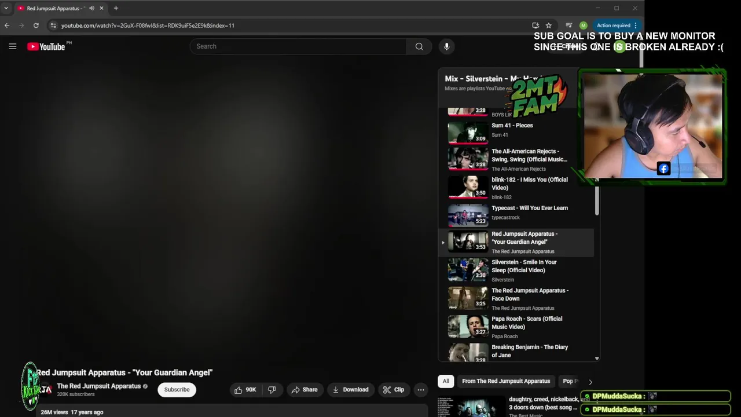The image size is (741, 417).
Task: Click the Facebook icon on webcam overlay
Action: (663, 169)
